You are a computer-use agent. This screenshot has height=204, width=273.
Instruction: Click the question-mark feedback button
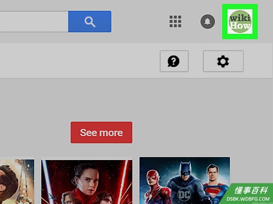tap(174, 61)
